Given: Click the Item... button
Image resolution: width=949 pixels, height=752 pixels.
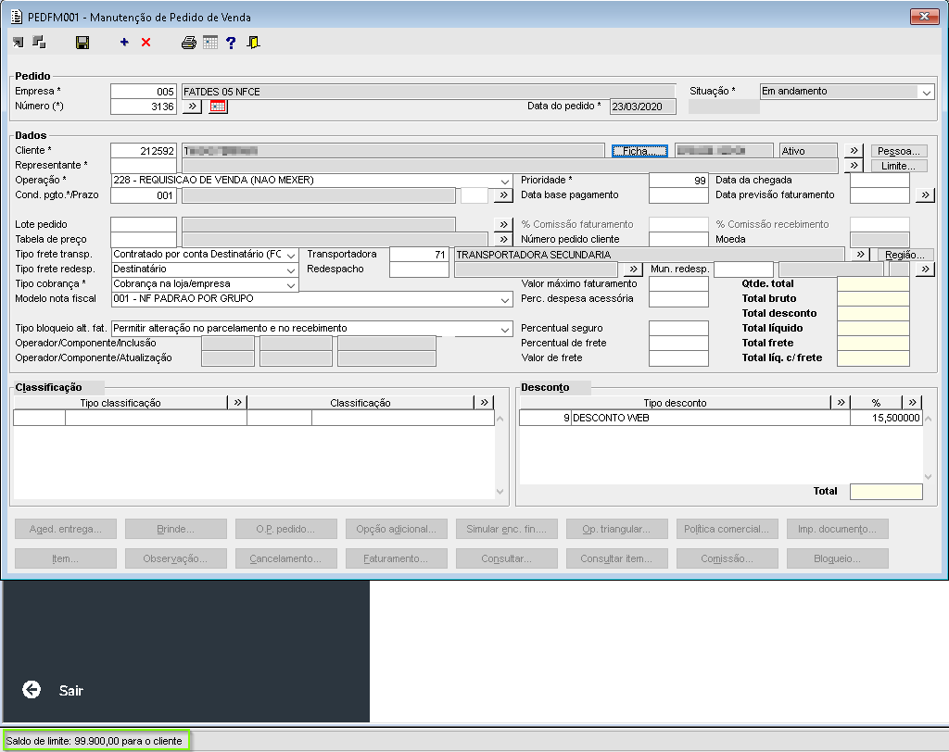Looking at the screenshot, I should tap(66, 558).
